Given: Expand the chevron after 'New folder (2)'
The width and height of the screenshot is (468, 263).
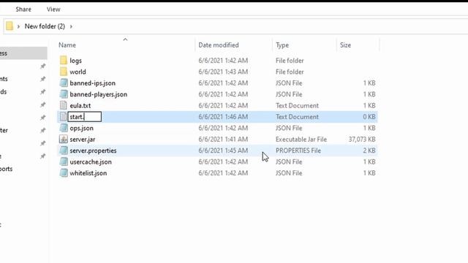Looking at the screenshot, I should coord(71,26).
